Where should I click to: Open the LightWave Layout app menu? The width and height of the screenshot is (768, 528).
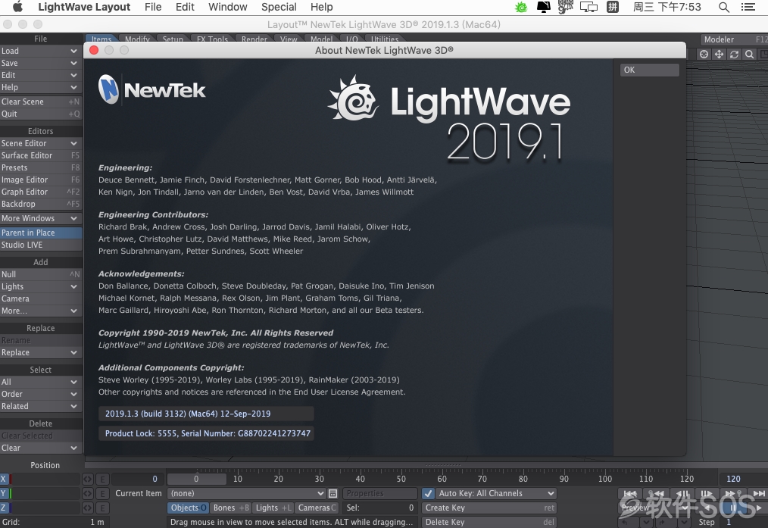click(84, 7)
